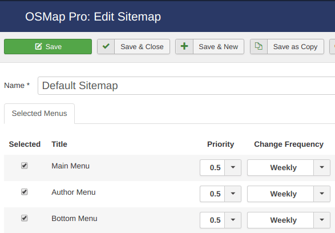Click the copy icon of Save as Copy
335x233 pixels.
point(259,46)
